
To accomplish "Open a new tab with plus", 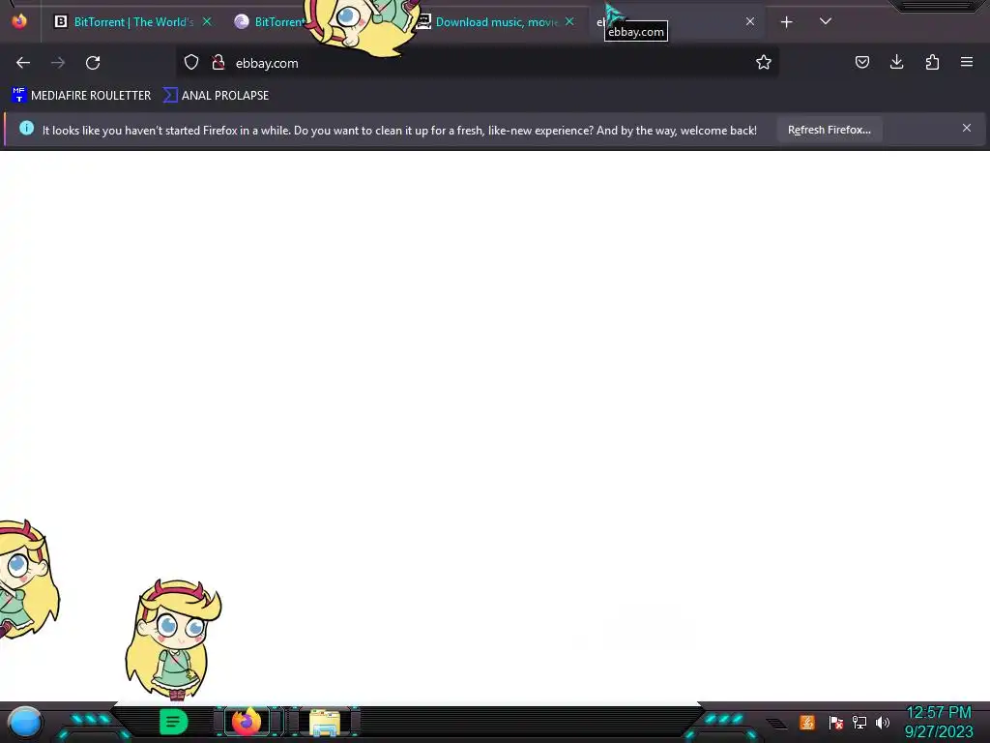I will [x=786, y=22].
